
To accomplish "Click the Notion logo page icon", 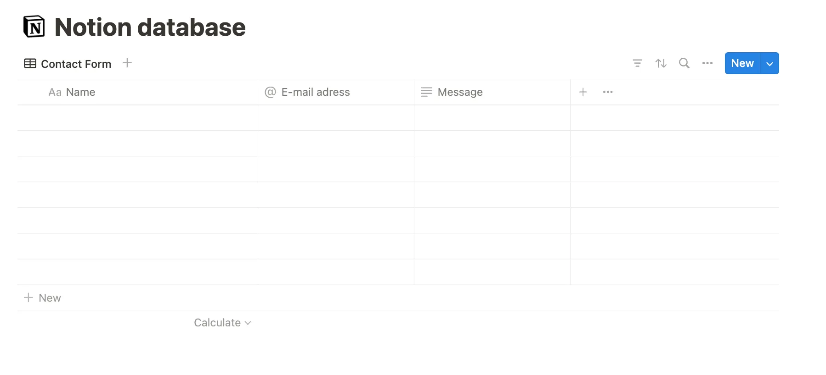I will coord(34,27).
